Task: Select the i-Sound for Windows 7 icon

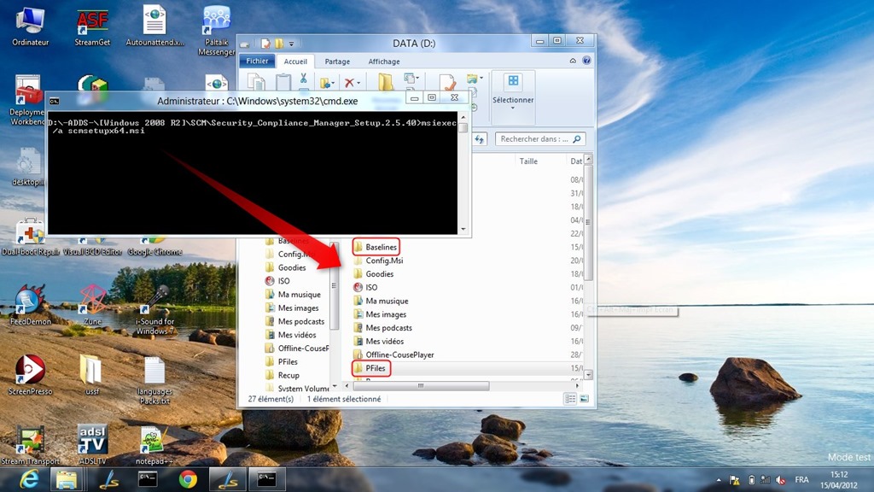Action: click(154, 310)
